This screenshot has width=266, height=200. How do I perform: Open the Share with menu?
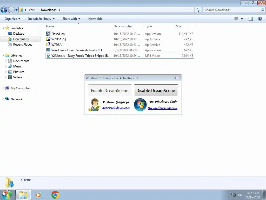pyautogui.click(x=71, y=19)
